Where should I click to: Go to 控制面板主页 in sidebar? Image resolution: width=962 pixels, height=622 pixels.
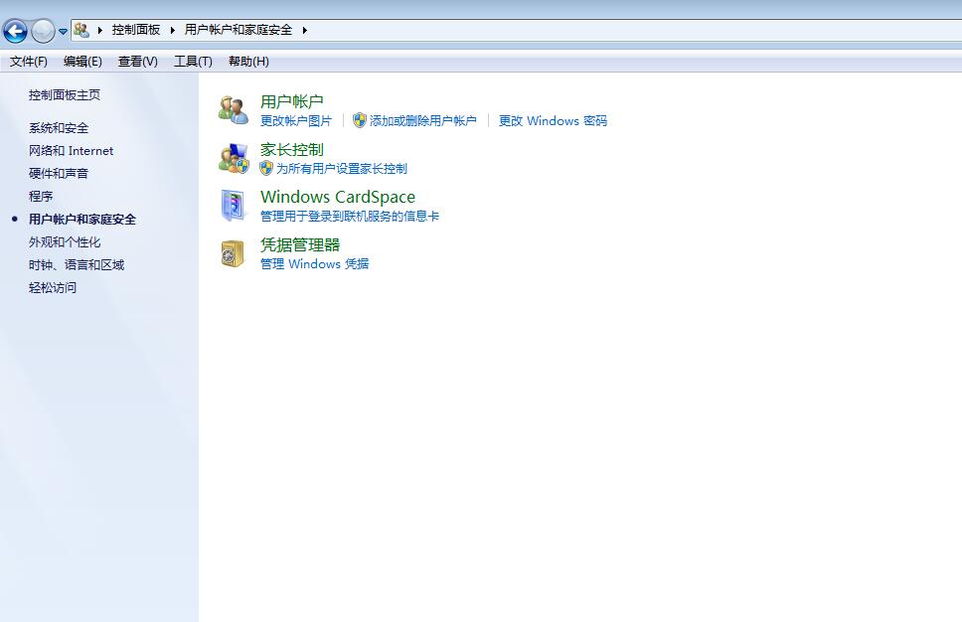pyautogui.click(x=65, y=95)
